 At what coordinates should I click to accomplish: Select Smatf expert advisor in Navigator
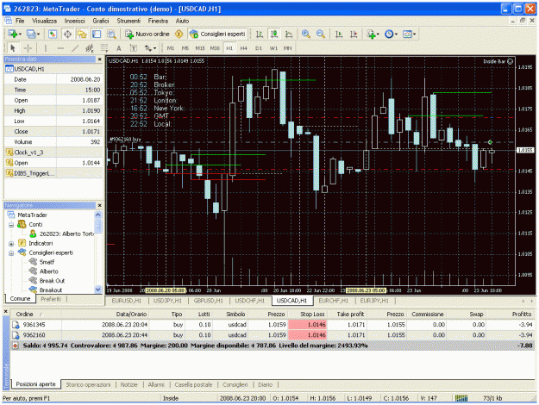pyautogui.click(x=47, y=262)
